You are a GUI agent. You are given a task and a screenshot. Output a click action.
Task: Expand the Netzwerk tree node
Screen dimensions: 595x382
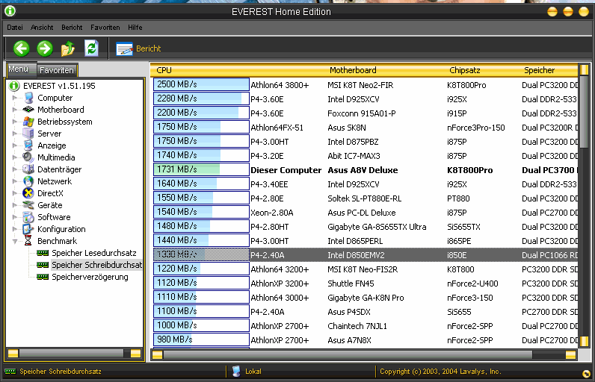[15, 181]
